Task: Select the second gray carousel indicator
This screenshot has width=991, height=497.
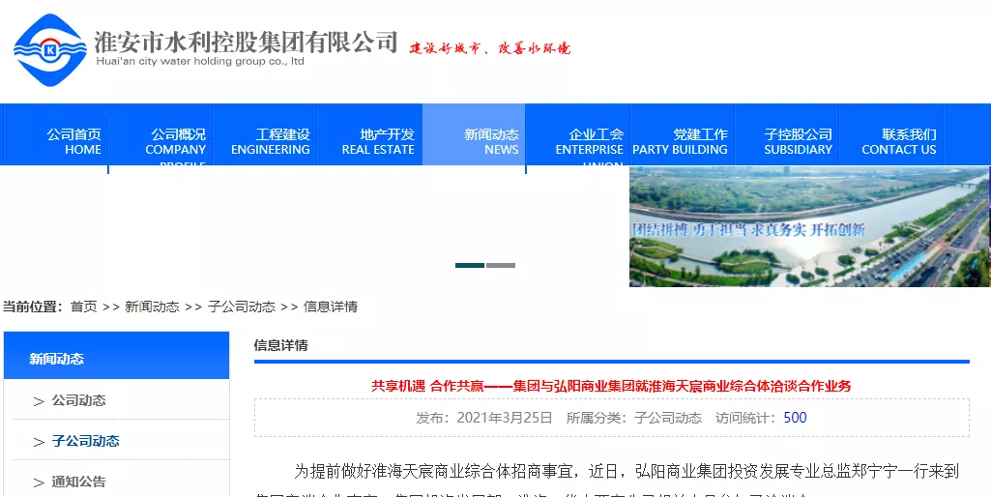Action: pos(501,266)
